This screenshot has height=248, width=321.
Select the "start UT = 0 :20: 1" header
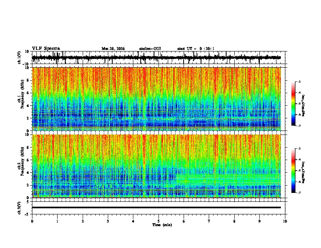click(196, 49)
